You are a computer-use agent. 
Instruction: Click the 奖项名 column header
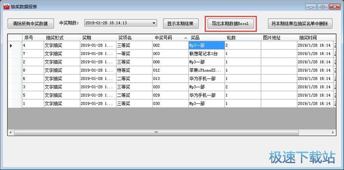point(134,37)
